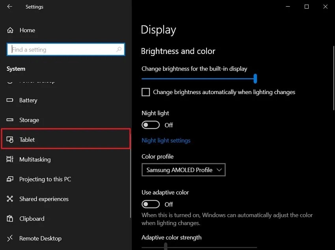Click the search magnifier in Find a setting
The height and width of the screenshot is (250, 335).
click(x=119, y=49)
